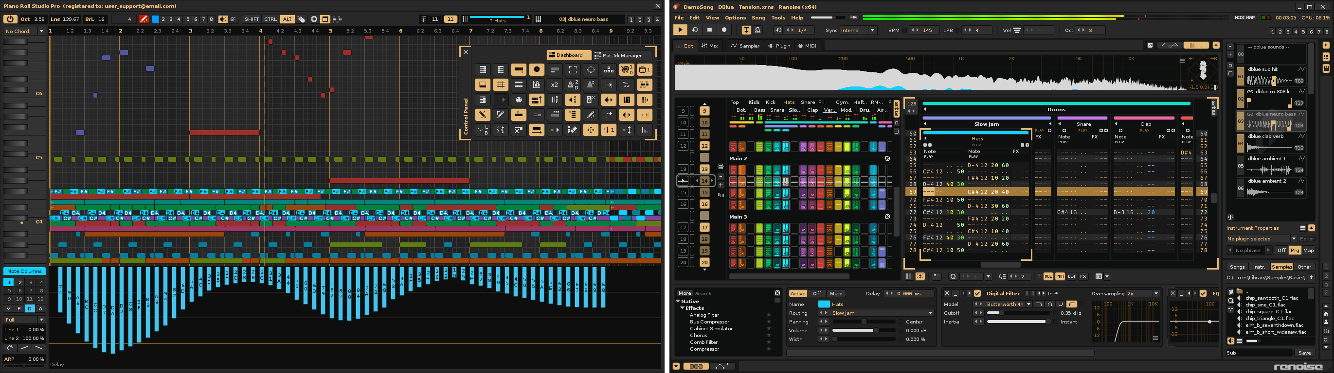Screen dimensions: 1334x373
Task: Stop playback in Renoise transport
Action: [x=709, y=30]
